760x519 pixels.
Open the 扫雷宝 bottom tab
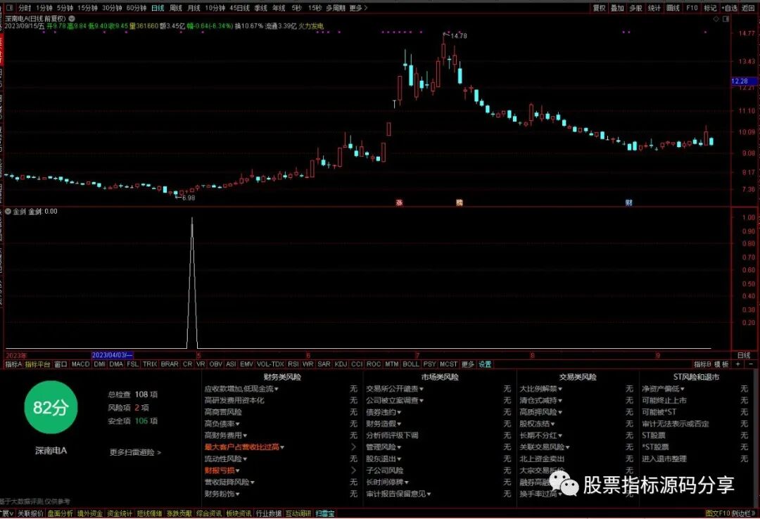324,513
